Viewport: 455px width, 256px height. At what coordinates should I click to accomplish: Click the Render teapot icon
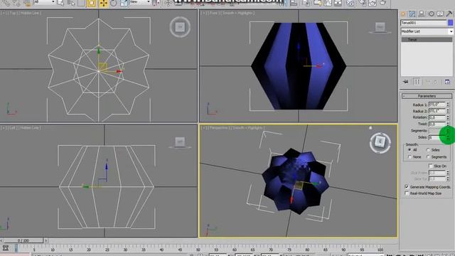(x=383, y=3)
